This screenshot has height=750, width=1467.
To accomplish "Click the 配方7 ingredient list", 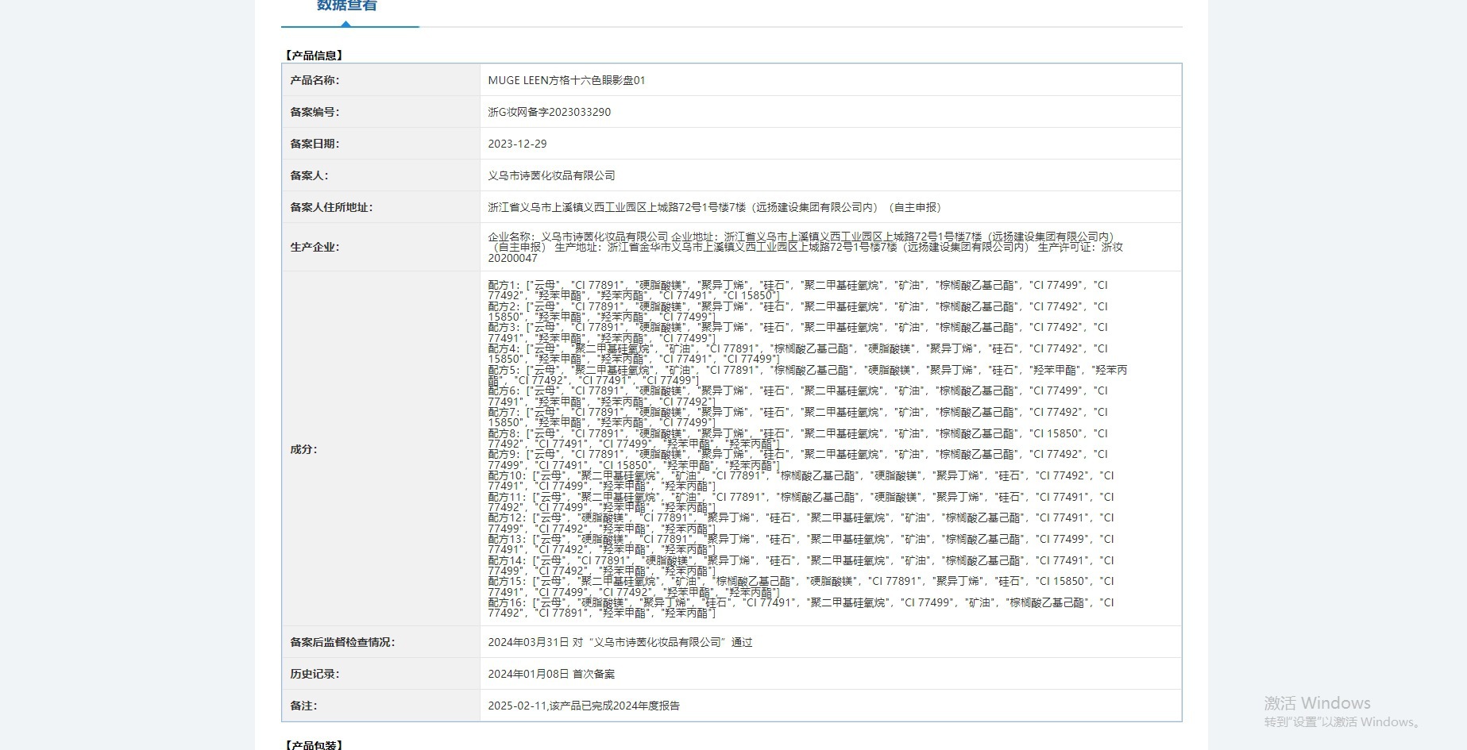I will (x=797, y=417).
